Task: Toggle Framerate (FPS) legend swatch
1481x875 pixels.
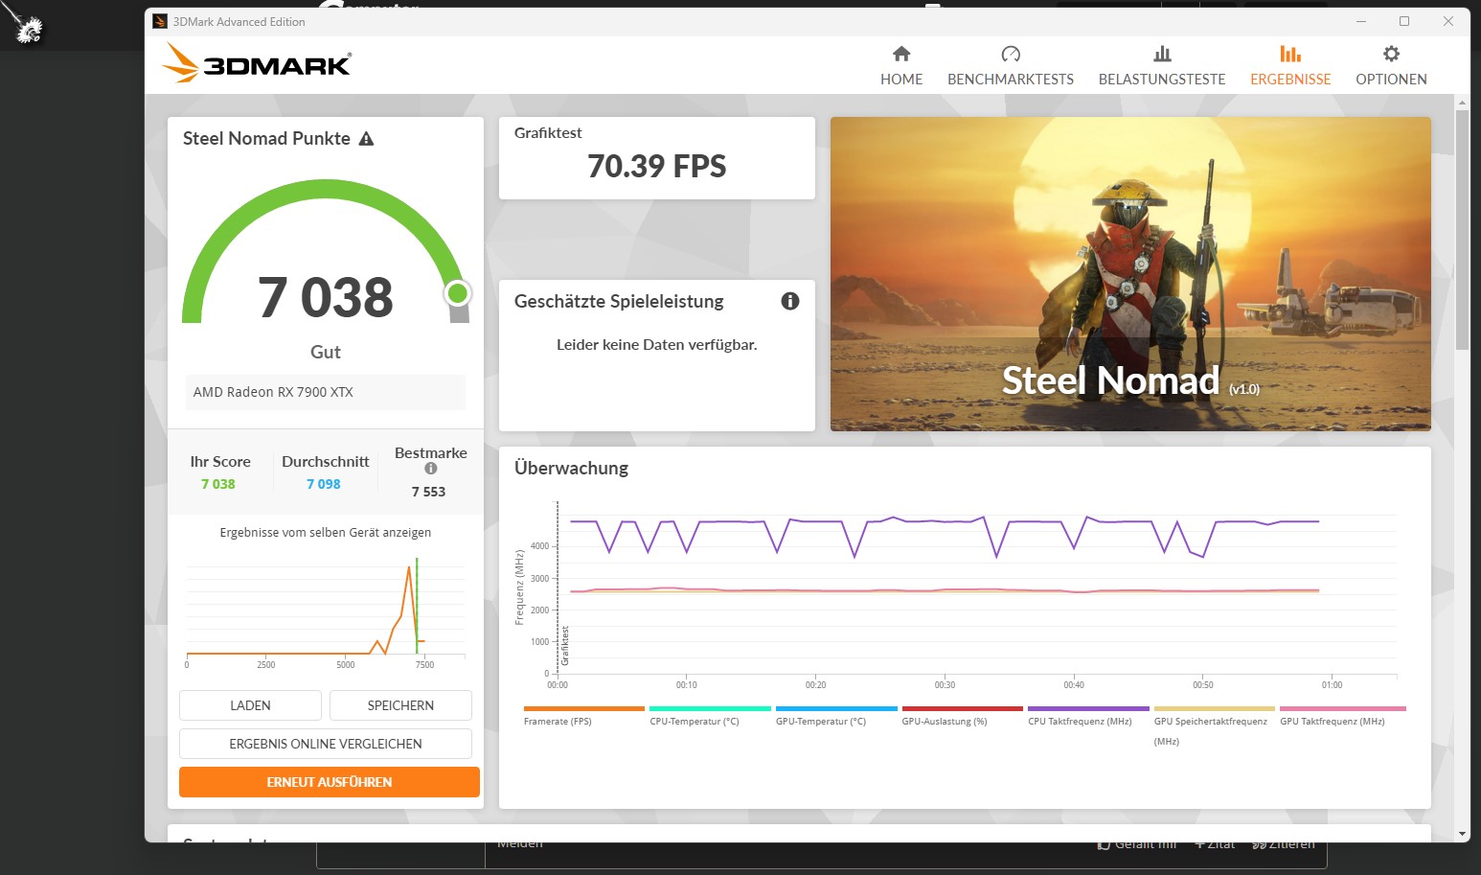Action: click(x=584, y=709)
